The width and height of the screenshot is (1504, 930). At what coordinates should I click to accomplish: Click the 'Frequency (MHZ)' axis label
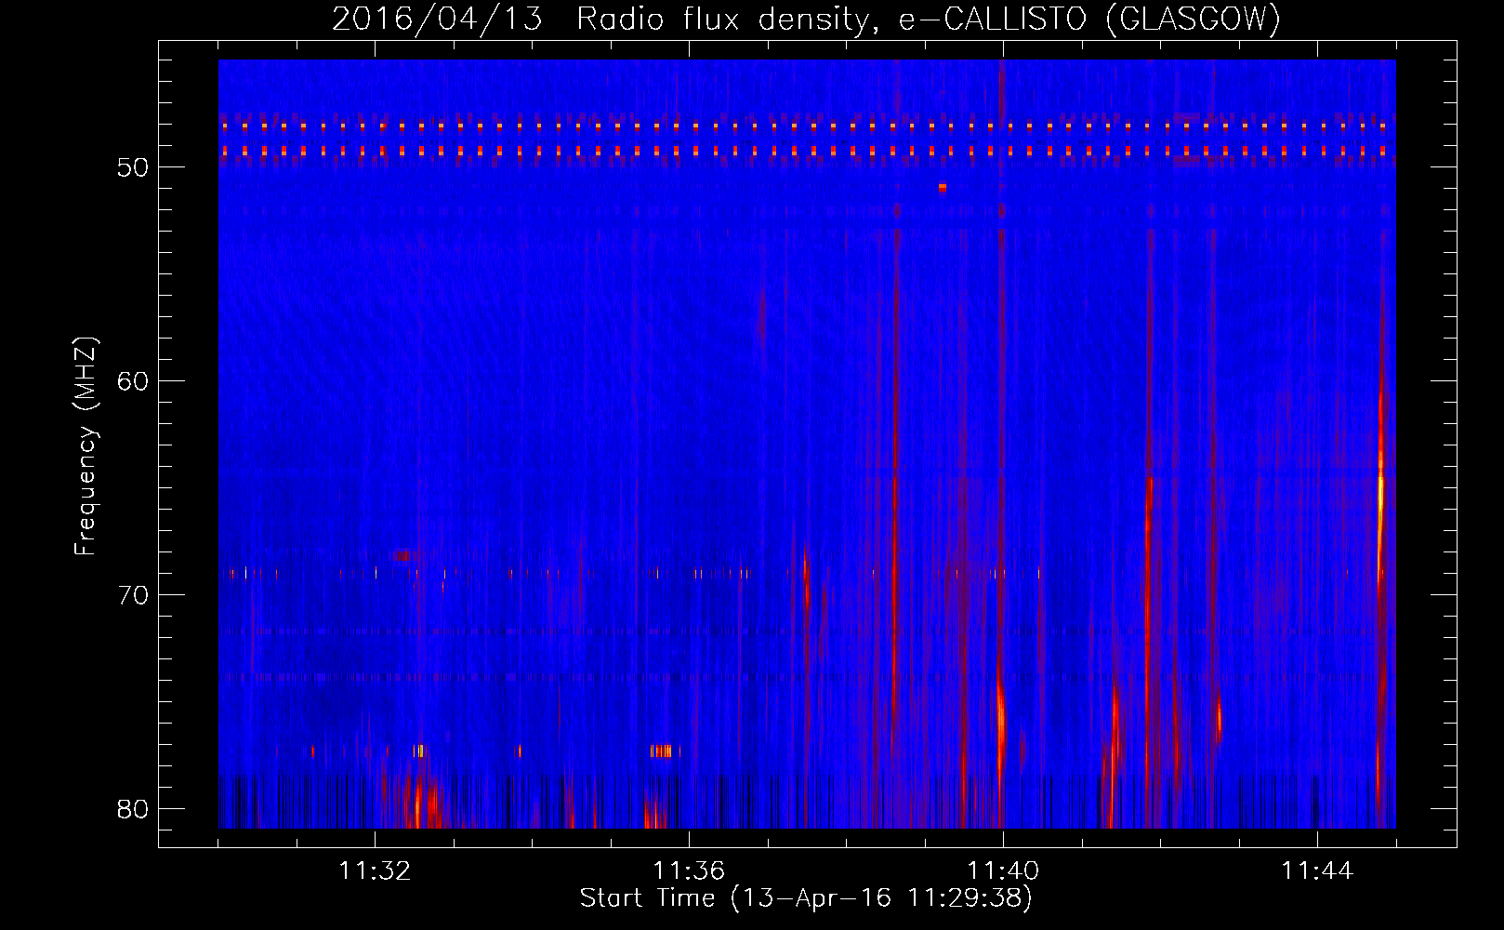point(86,446)
